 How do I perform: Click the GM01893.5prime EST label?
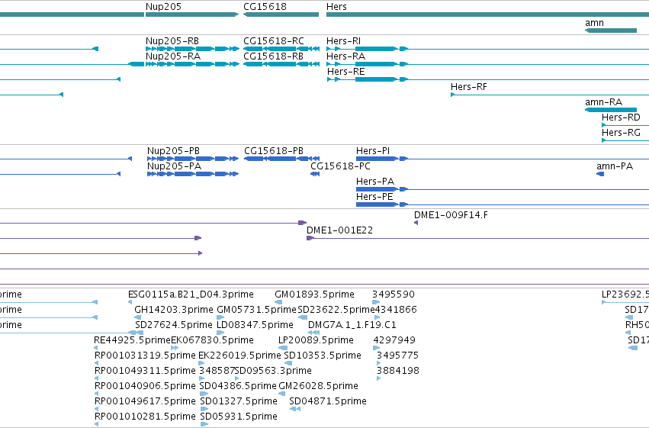(x=314, y=294)
